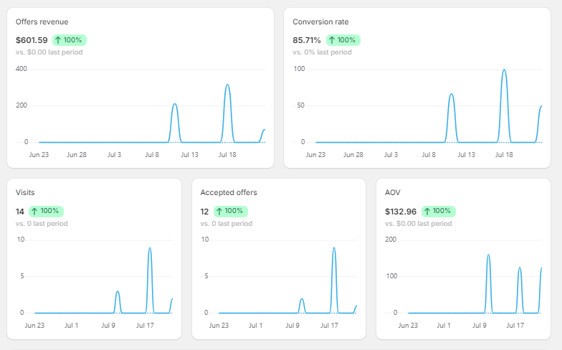Click the highest spike in Accepted offers chart
This screenshot has height=350, width=562.
point(333,248)
